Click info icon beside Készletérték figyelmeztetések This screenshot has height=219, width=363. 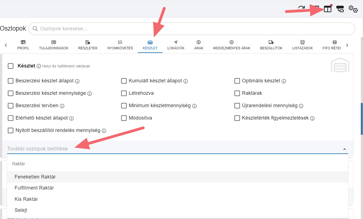point(312,118)
